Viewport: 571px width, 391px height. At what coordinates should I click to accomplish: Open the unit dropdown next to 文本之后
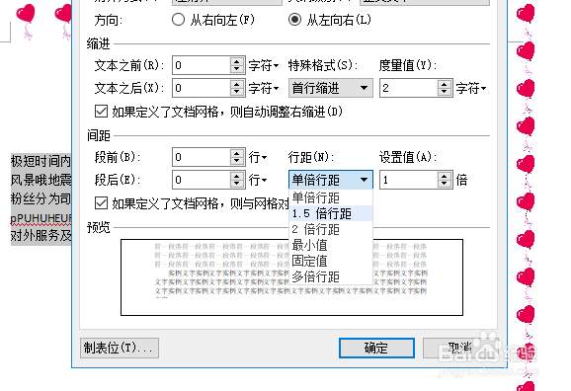(264, 89)
